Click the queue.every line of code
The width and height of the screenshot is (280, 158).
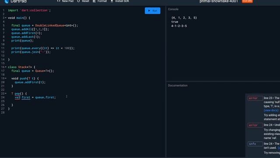pyautogui.click(x=43, y=48)
